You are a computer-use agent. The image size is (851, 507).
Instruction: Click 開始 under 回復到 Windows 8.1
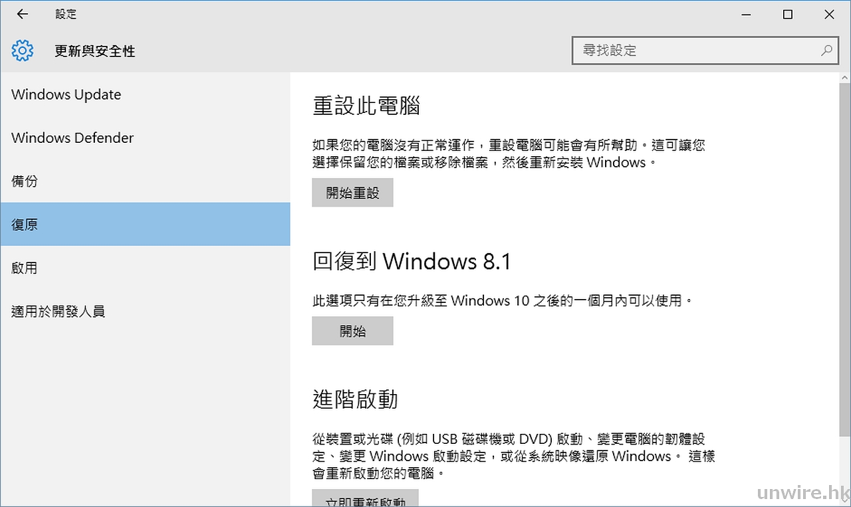pyautogui.click(x=352, y=331)
